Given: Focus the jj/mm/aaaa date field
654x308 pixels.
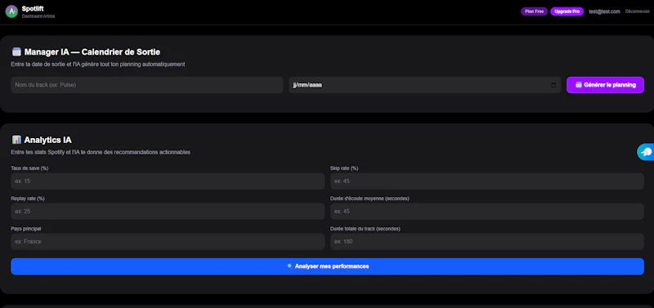Looking at the screenshot, I should [424, 85].
